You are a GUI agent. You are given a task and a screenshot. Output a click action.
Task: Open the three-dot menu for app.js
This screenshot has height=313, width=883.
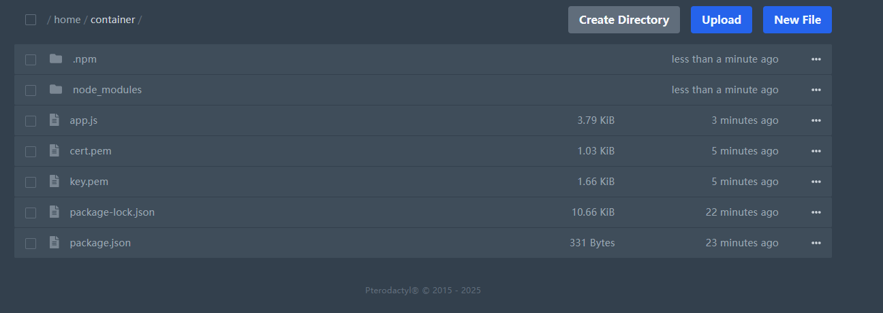[816, 120]
